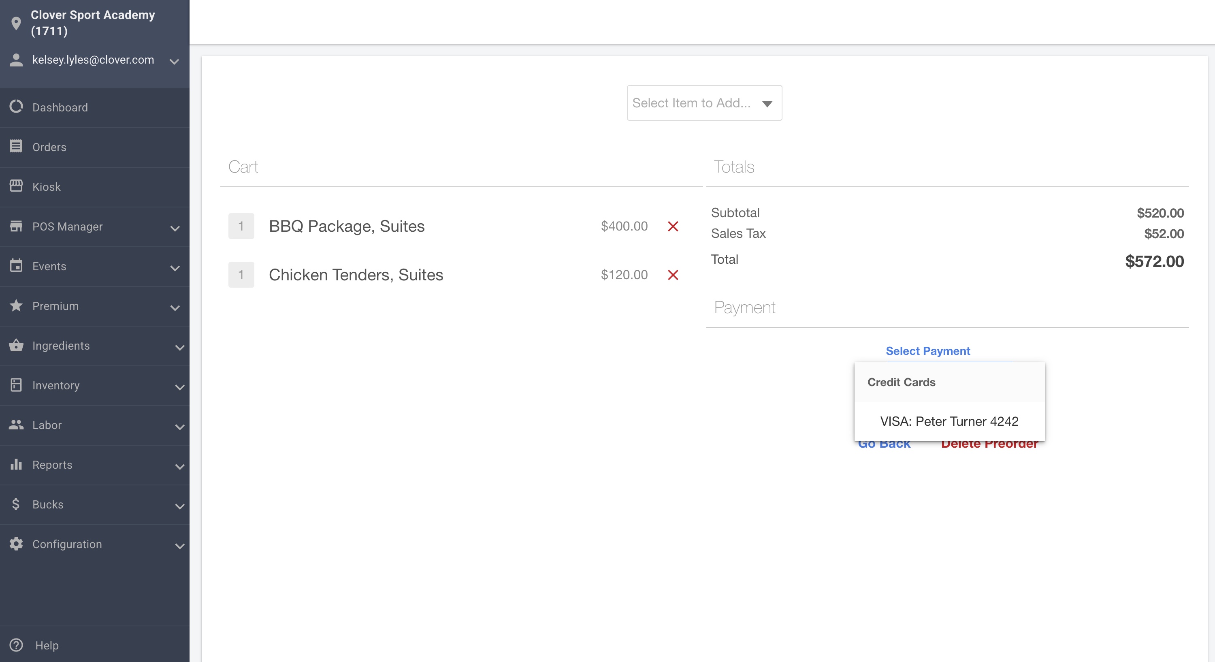Expand the Configuration submenu chevron
Image resolution: width=1215 pixels, height=662 pixels.
pos(180,546)
